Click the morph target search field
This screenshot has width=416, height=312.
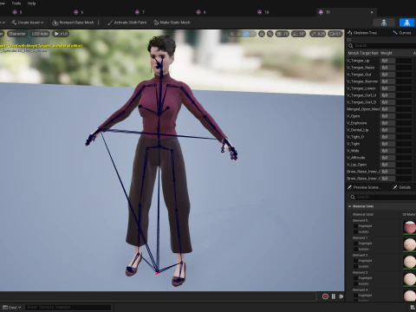pyautogui.click(x=381, y=46)
